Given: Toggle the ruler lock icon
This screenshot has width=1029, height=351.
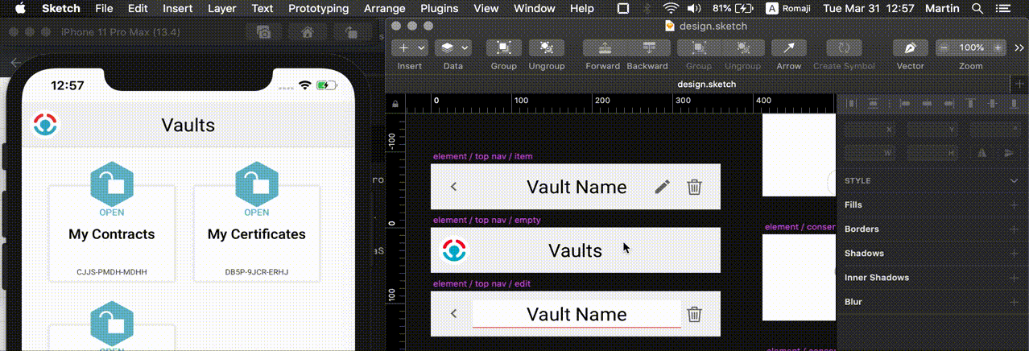Looking at the screenshot, I should coord(395,104).
